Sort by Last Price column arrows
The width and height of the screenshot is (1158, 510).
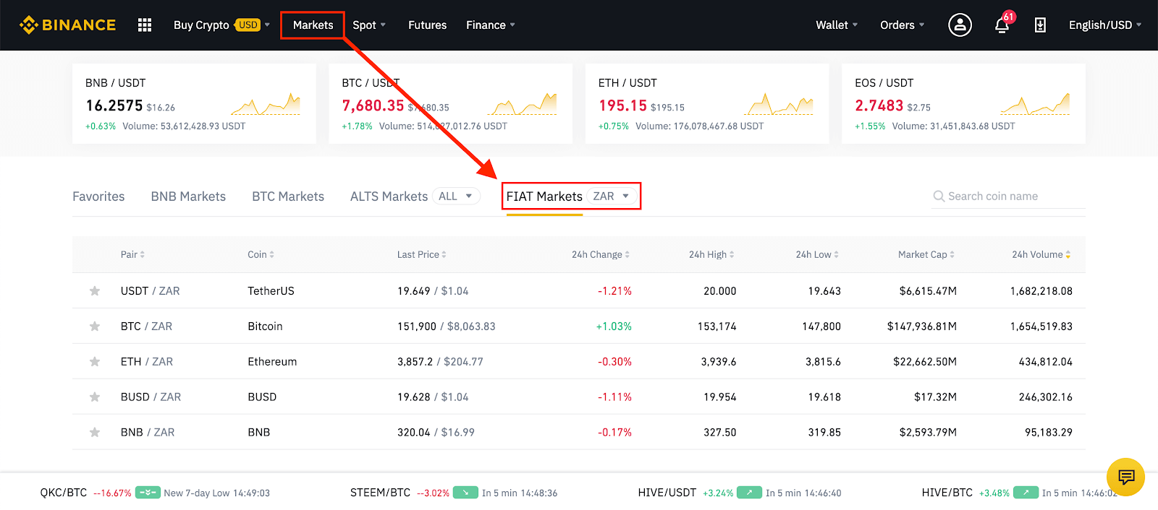click(444, 255)
